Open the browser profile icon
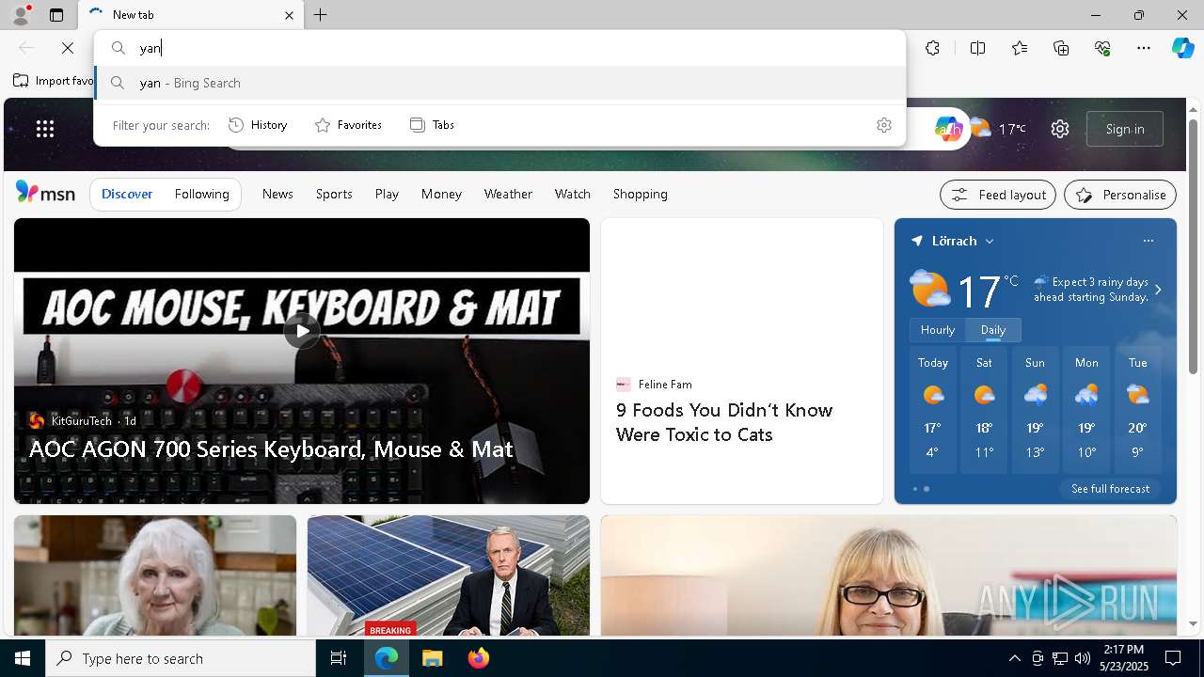 click(20, 14)
